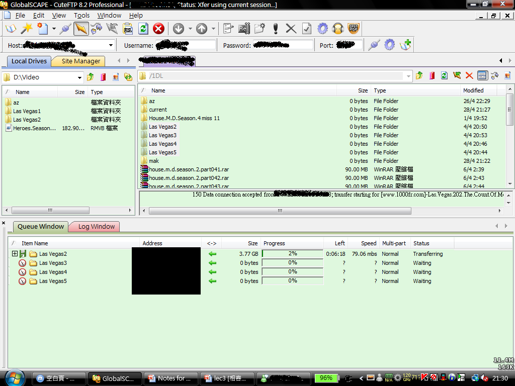Open the Connection Wizard wand icon
This screenshot has height=386, width=515.
(x=26, y=29)
